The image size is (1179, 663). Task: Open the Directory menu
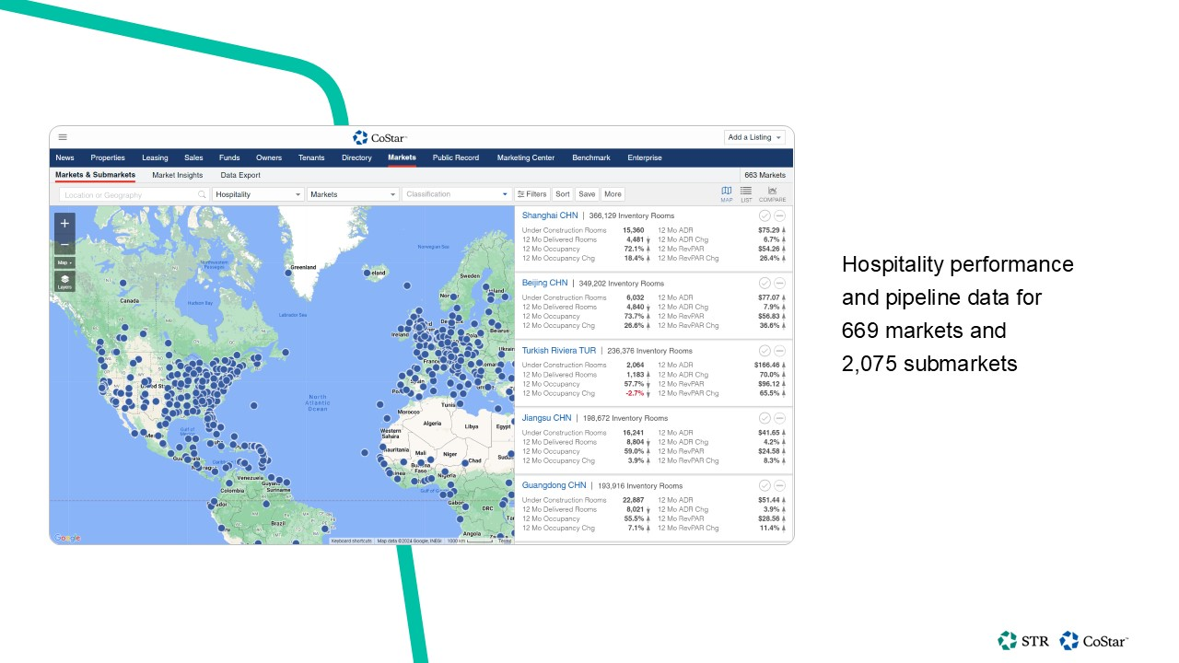(356, 157)
